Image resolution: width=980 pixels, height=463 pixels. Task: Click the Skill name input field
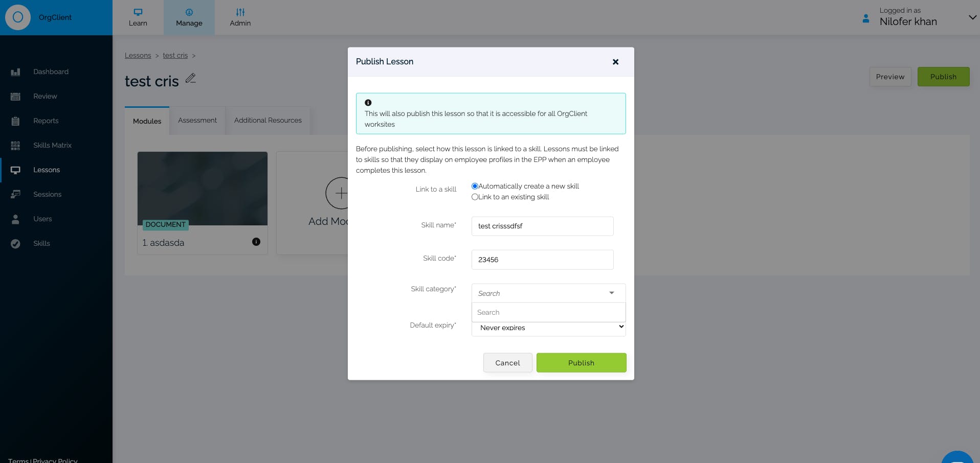tap(542, 226)
